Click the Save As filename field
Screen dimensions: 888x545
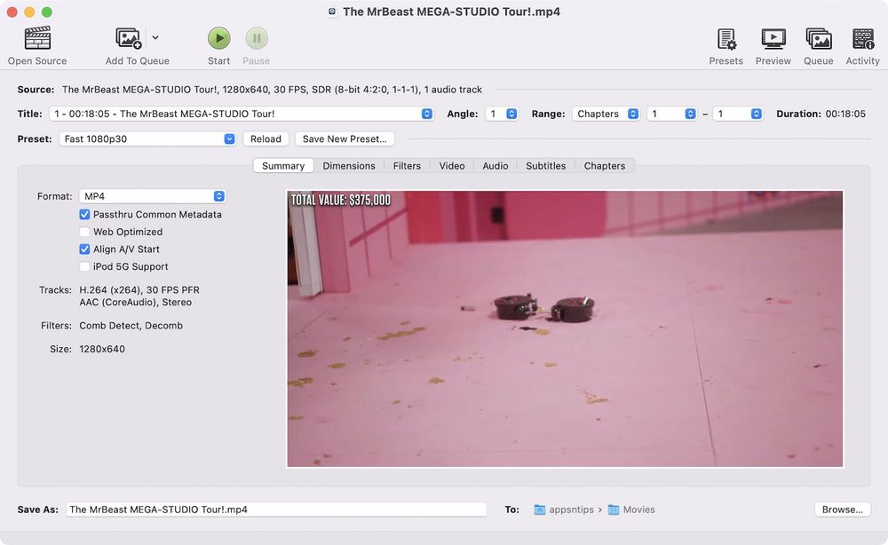click(x=275, y=509)
